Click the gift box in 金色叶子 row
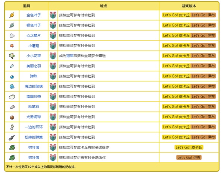 pyautogui.click(x=53, y=15)
